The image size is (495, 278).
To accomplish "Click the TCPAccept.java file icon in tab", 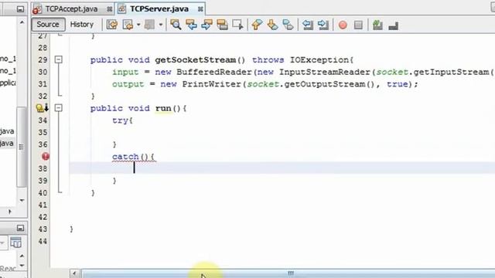I will coord(36,9).
